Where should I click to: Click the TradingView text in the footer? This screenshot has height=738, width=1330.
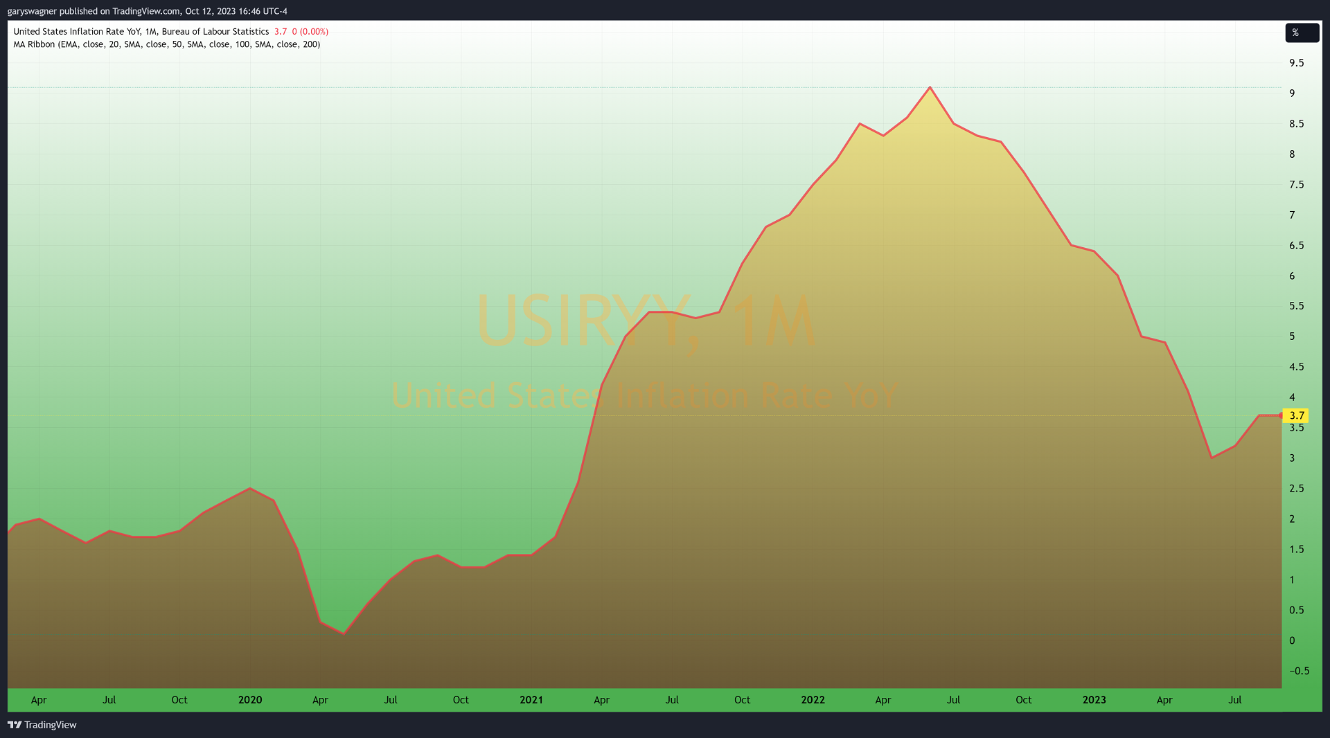pyautogui.click(x=51, y=725)
